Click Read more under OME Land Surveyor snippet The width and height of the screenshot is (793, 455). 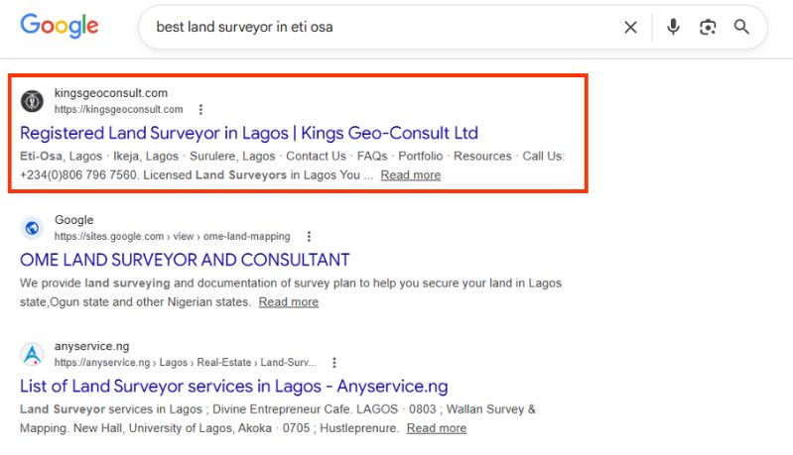click(x=289, y=302)
